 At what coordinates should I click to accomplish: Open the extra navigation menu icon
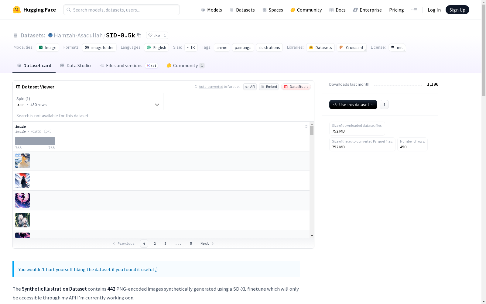tap(414, 10)
